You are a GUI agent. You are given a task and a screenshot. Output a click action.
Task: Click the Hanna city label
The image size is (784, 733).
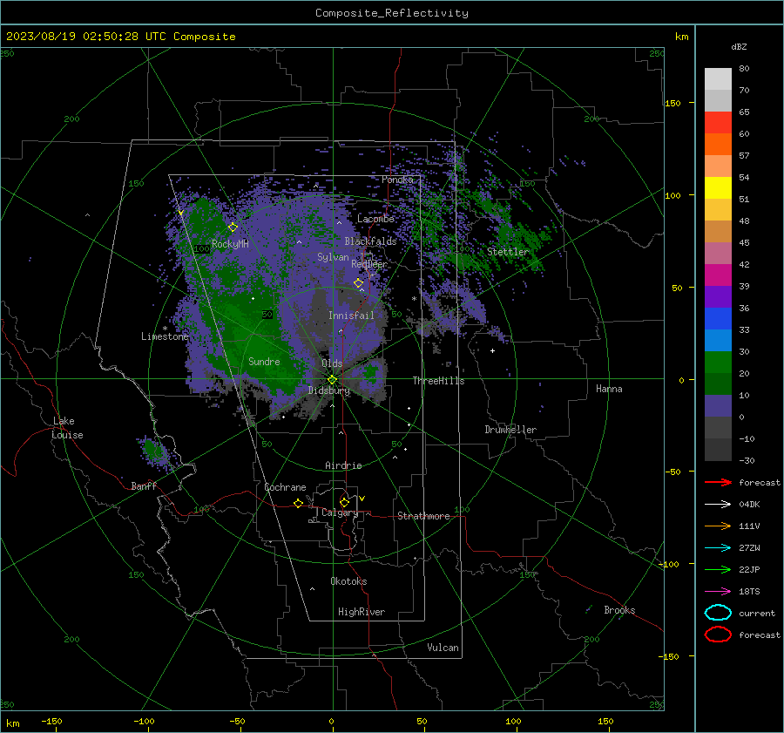pos(609,389)
